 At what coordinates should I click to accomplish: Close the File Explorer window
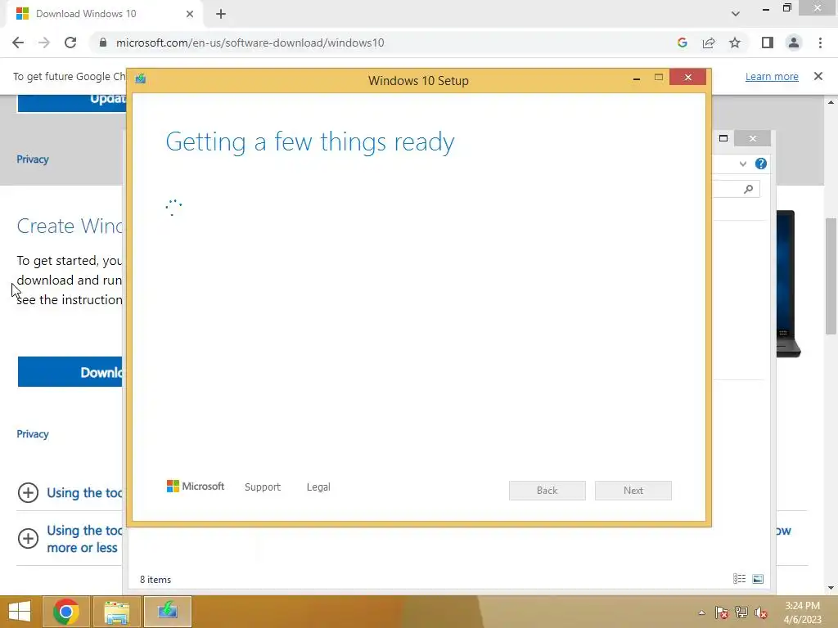[753, 138]
